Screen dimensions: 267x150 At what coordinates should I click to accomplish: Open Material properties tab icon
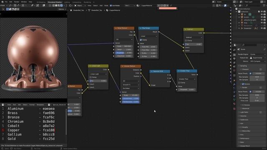[x=234, y=104]
